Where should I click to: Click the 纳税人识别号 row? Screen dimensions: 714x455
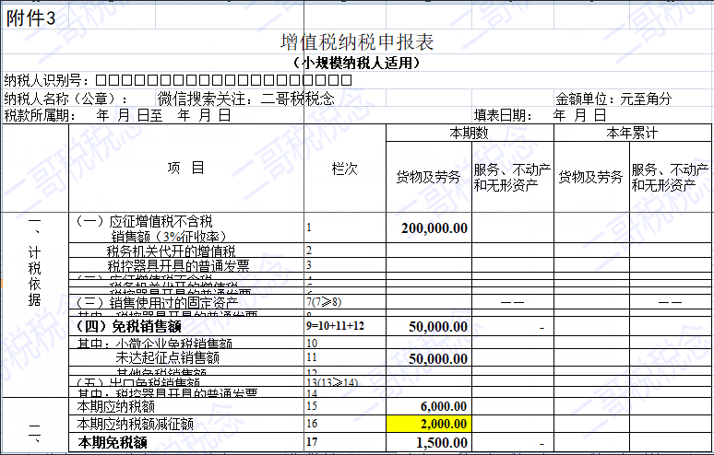pos(178,80)
